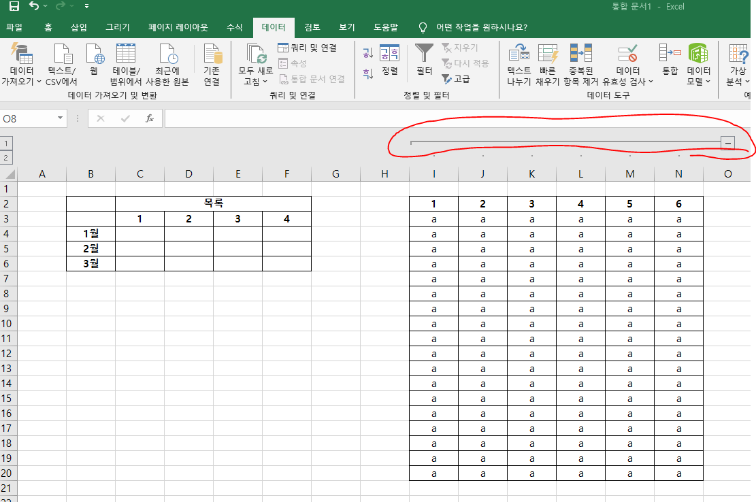The height and width of the screenshot is (502, 756).
Task: Click the Insert Function fx button
Action: (x=150, y=118)
